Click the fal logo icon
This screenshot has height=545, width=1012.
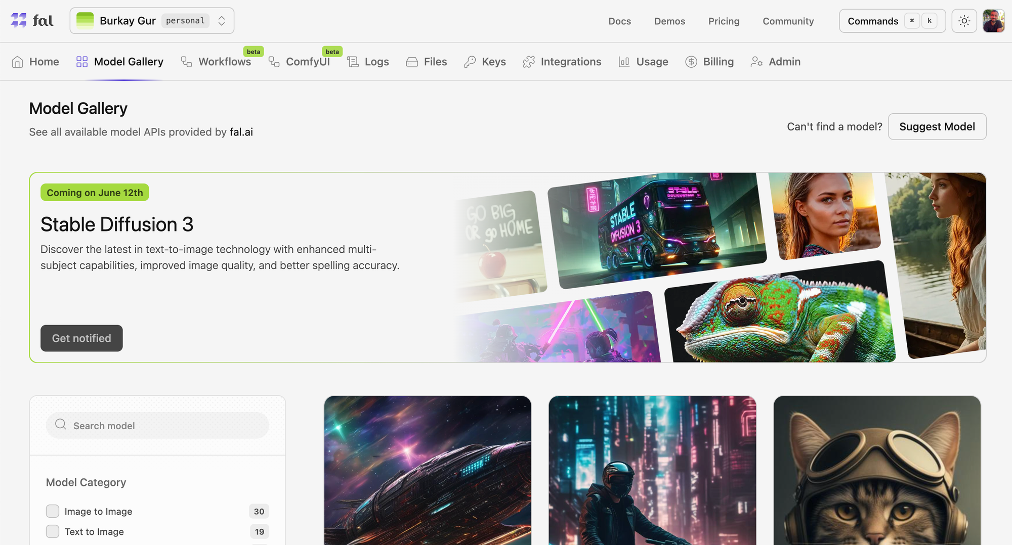pos(19,21)
